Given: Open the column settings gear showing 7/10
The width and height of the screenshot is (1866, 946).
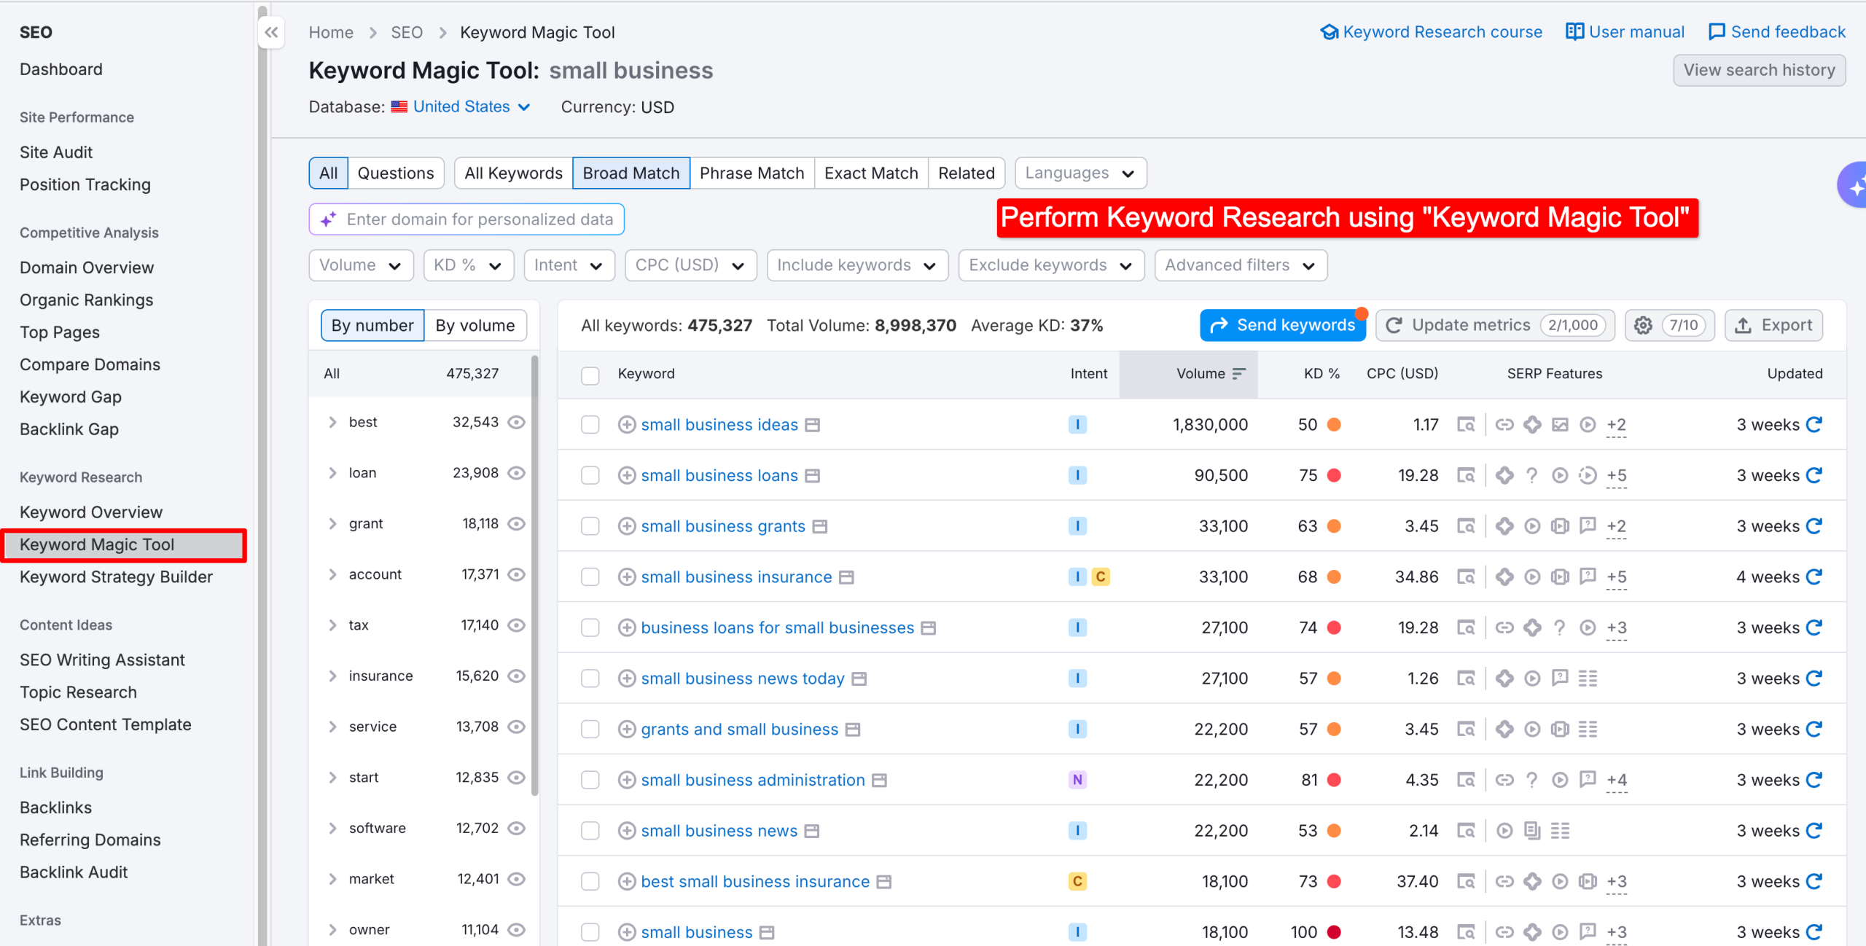Looking at the screenshot, I should pos(1644,325).
